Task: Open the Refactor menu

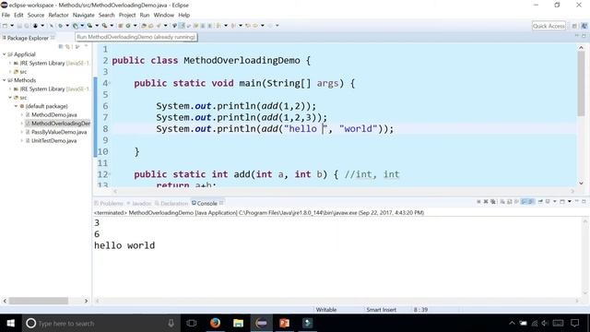Action: (58, 15)
